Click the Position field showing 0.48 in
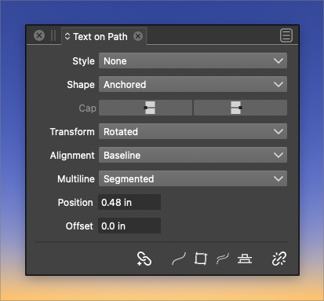 tap(129, 202)
